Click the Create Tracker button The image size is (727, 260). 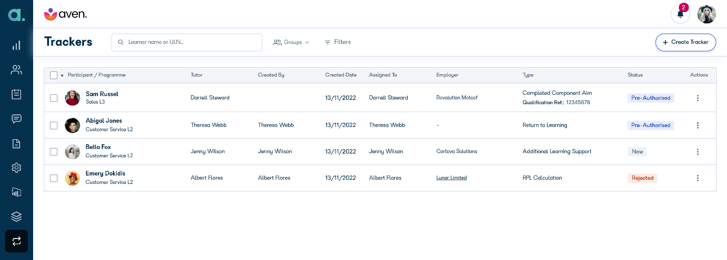point(685,42)
